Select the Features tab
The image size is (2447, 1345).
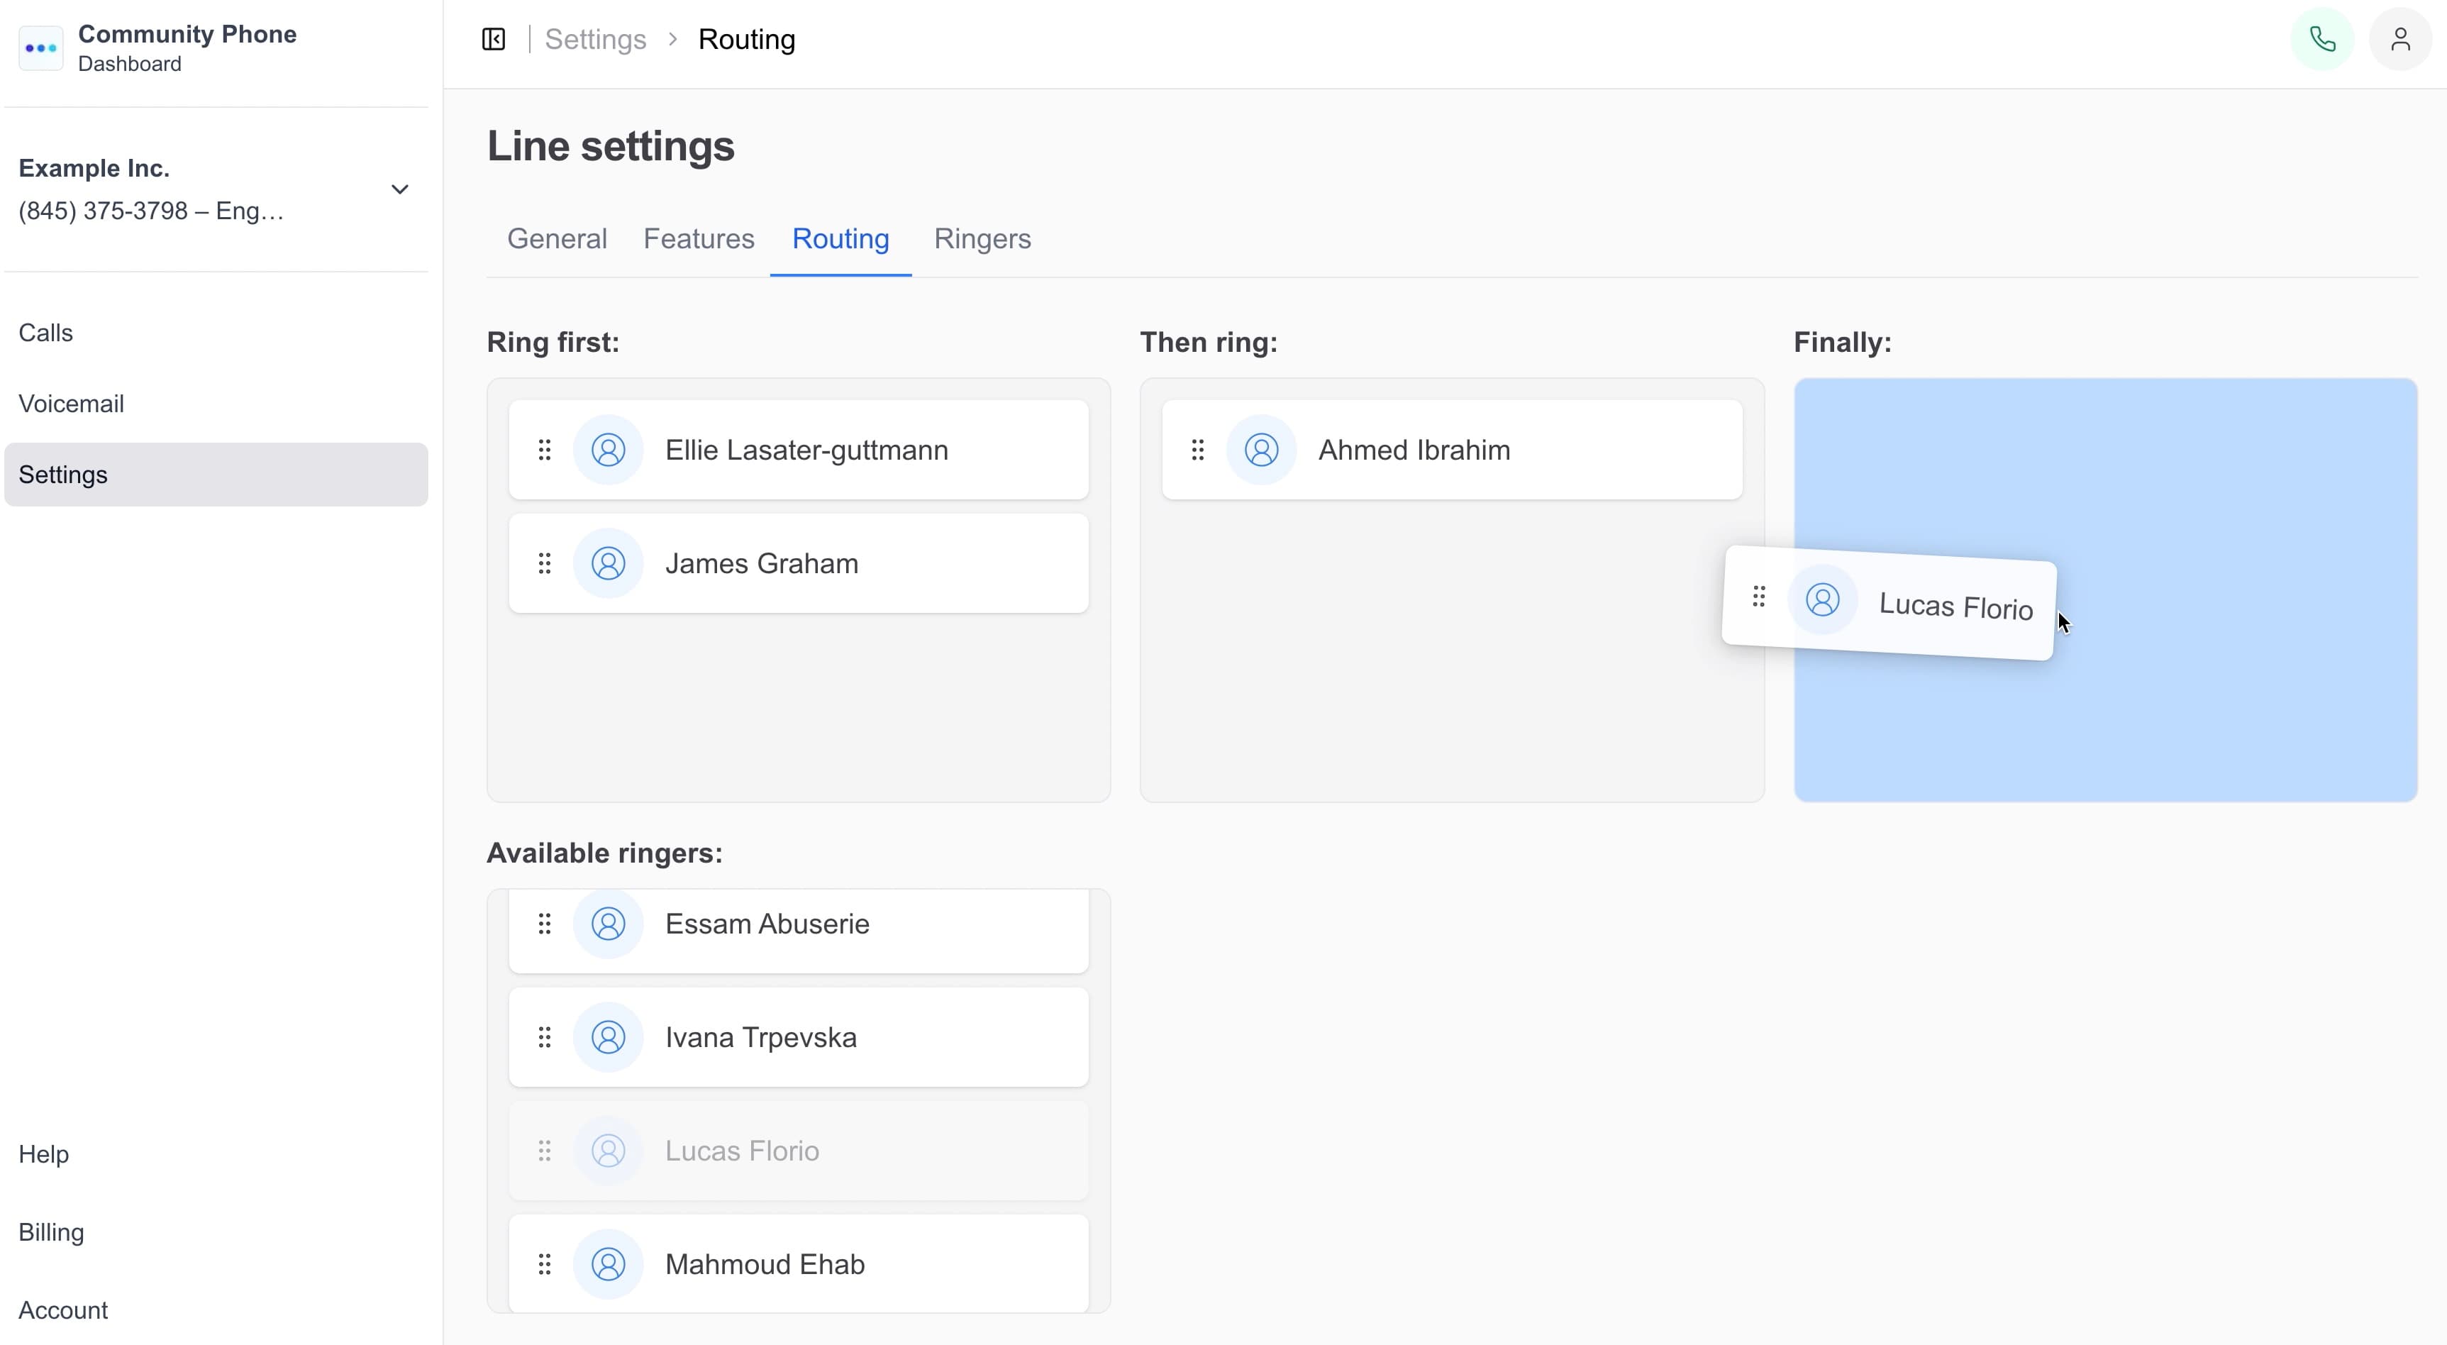point(698,238)
